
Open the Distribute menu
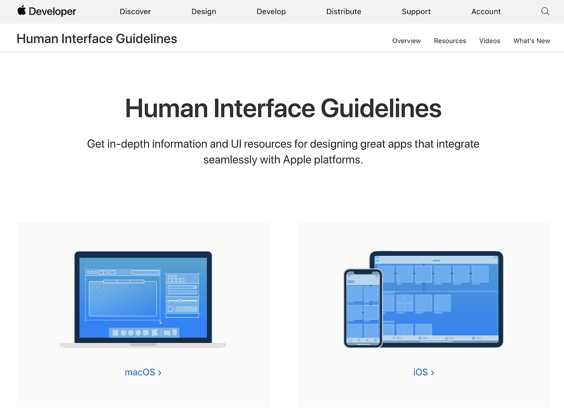pos(344,12)
